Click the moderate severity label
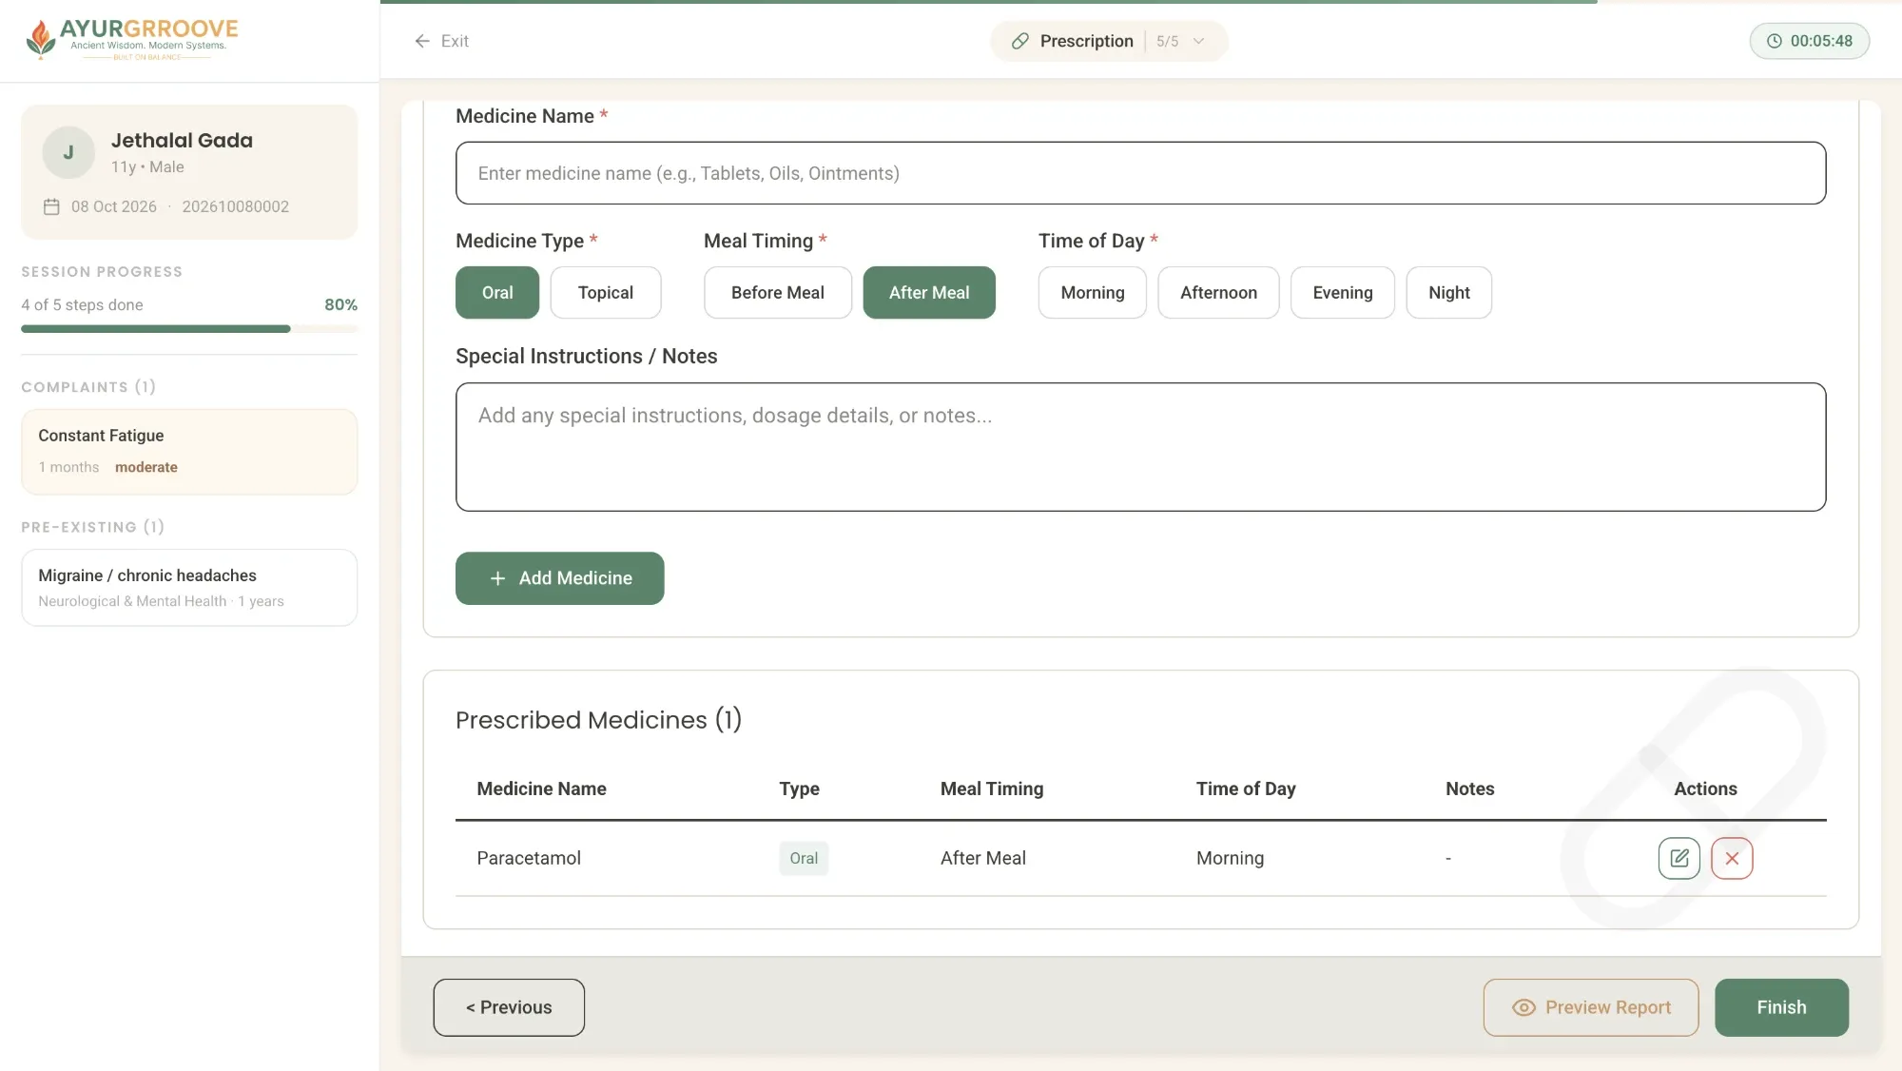Image resolution: width=1902 pixels, height=1071 pixels. coord(146,467)
